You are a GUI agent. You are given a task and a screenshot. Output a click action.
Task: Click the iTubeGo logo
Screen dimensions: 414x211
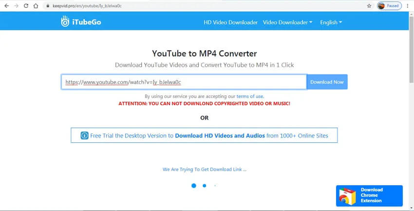[81, 22]
